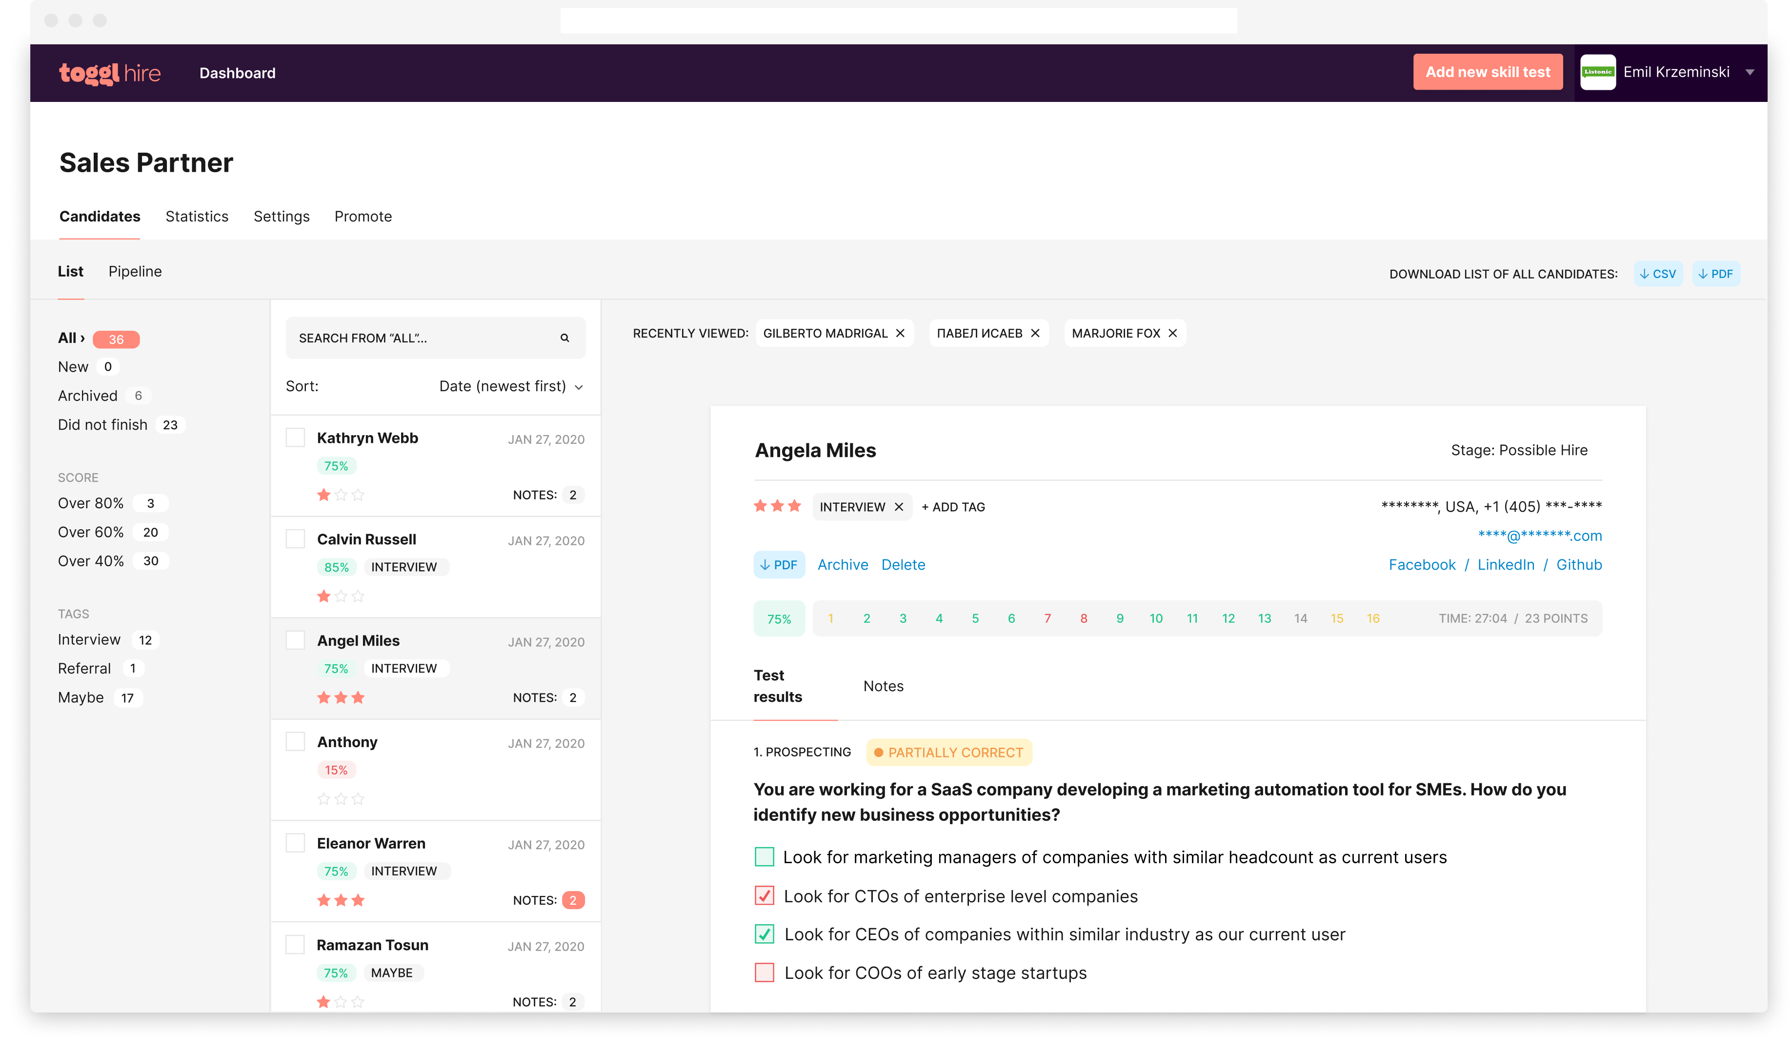Viewport: 1792px width, 1052px height.
Task: Expand the 'All' candidates filter
Action: tap(70, 337)
